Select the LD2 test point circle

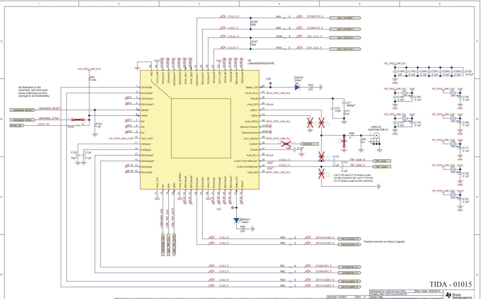click(x=270, y=83)
